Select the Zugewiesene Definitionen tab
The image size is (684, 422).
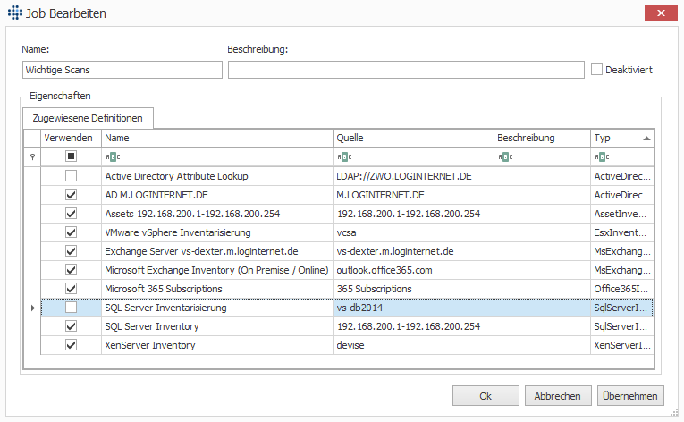(88, 118)
